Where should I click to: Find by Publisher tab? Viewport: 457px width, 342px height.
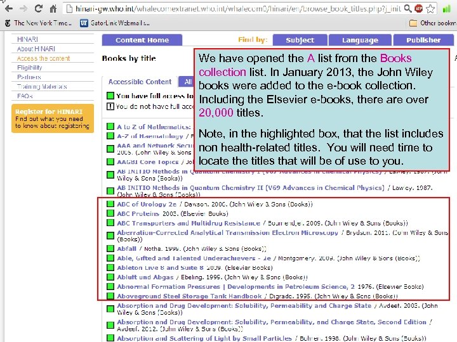tap(423, 40)
